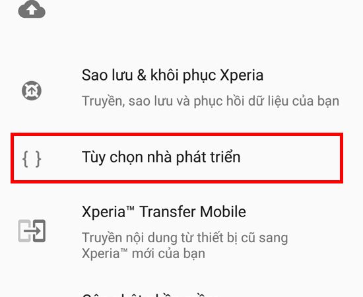This screenshot has width=363, height=297.
Task: Click inside the red highlighted developer options row
Action: [177, 158]
